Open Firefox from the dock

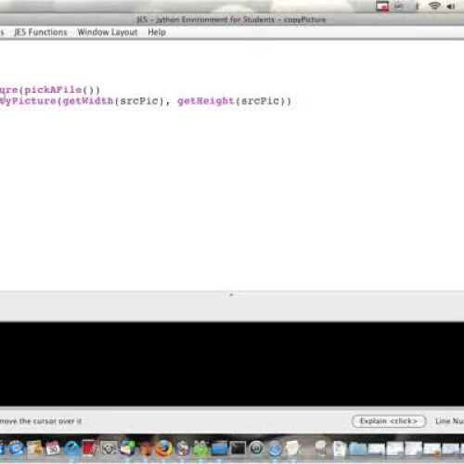[x=163, y=447]
